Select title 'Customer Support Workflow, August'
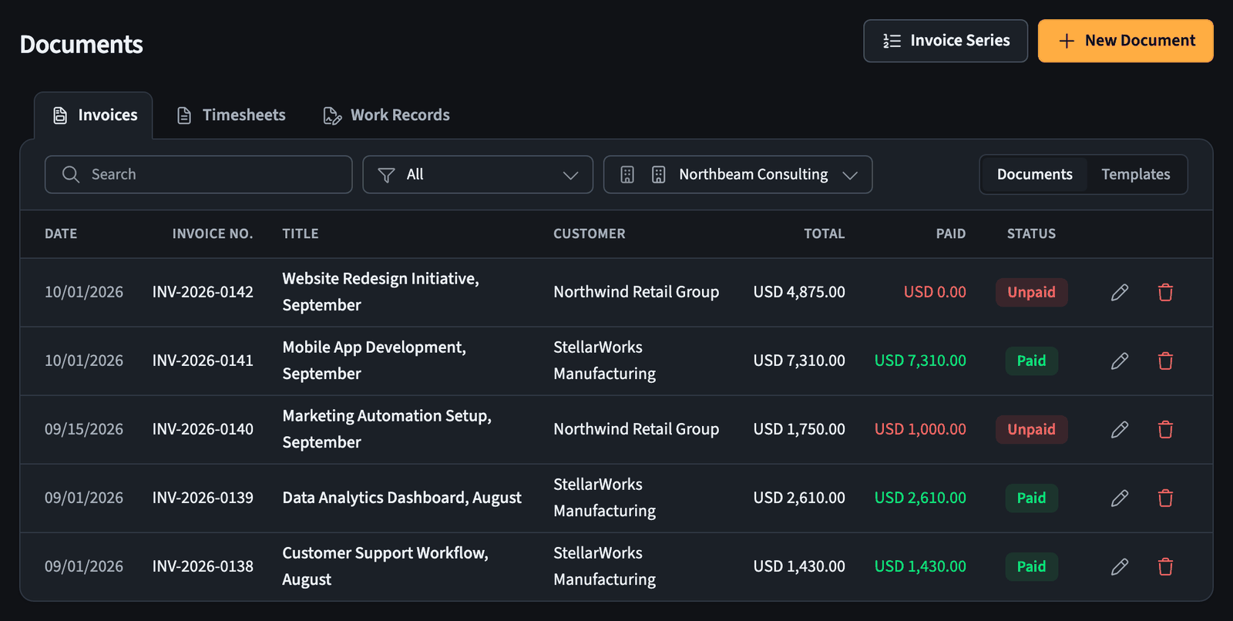The height and width of the screenshot is (621, 1233). [x=385, y=566]
